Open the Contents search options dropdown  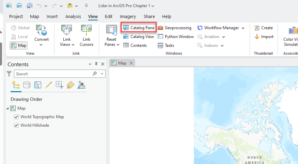click(102, 74)
